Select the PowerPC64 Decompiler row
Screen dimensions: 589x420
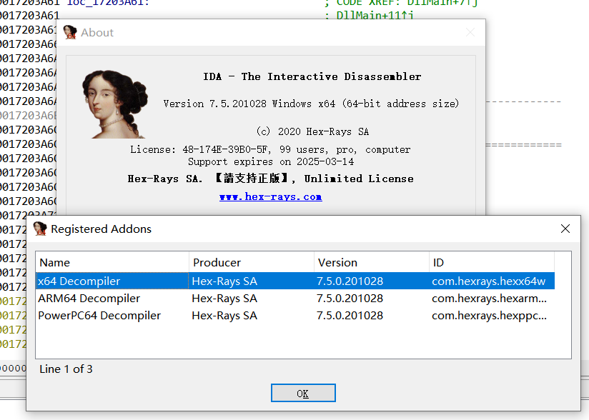[x=295, y=316]
